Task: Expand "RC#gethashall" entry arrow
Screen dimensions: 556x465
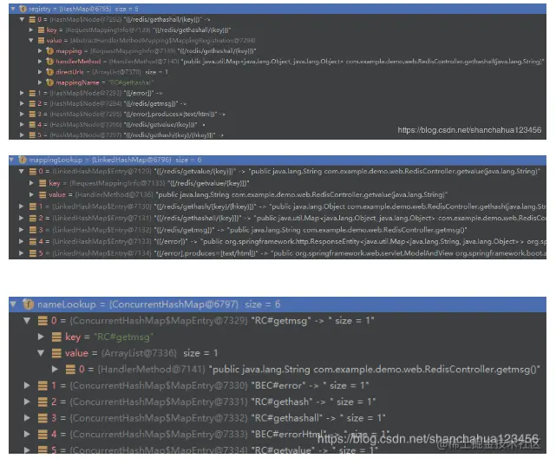Action: point(27,418)
